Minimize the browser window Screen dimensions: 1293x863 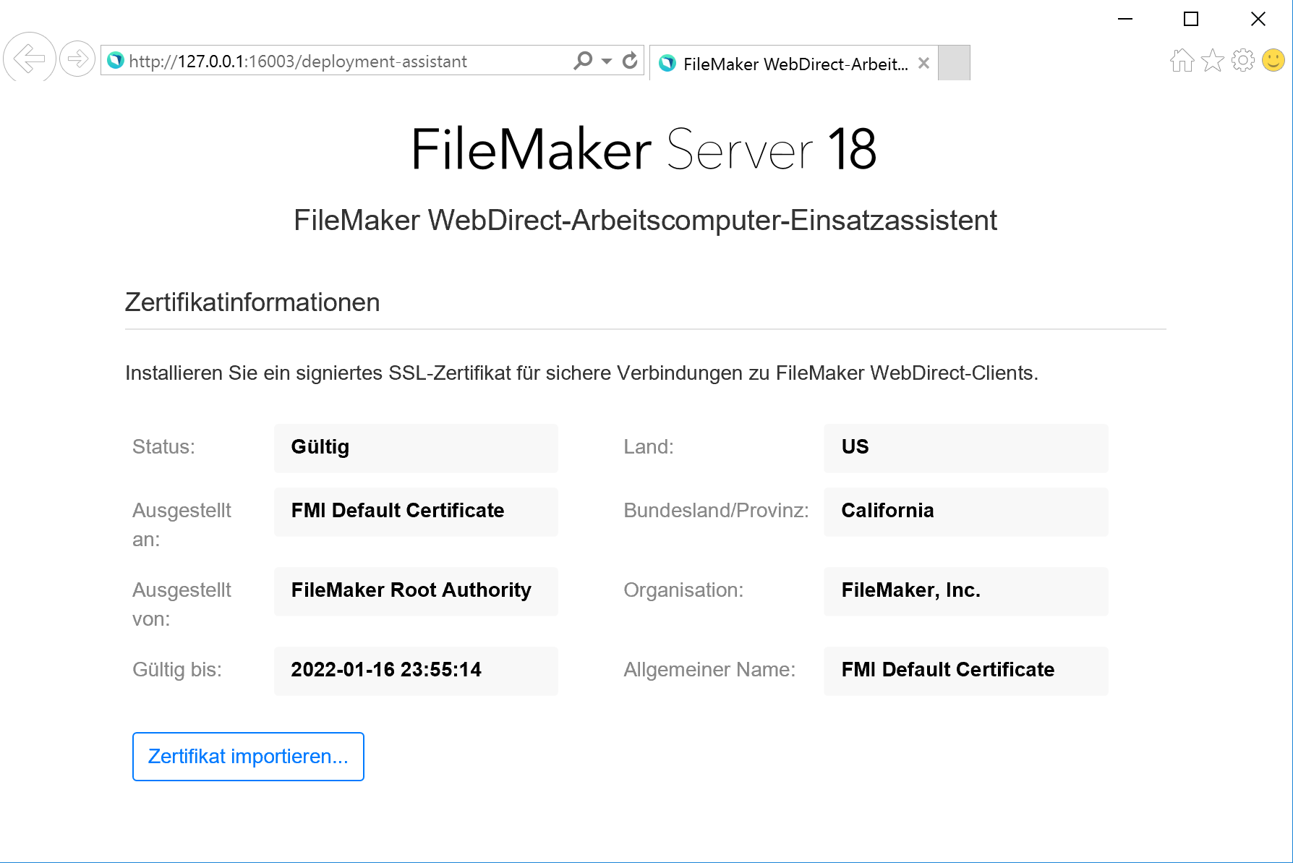tap(1125, 19)
